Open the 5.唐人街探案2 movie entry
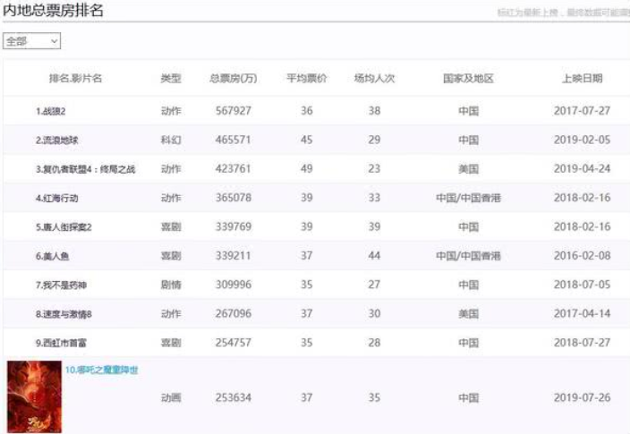Image resolution: width=630 pixels, height=434 pixels. (x=64, y=227)
